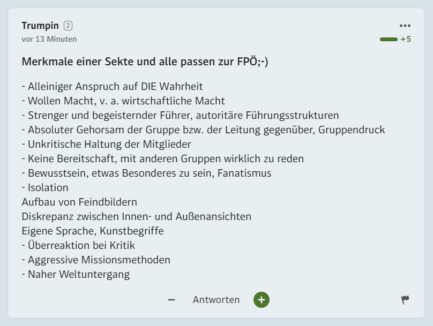The width and height of the screenshot is (433, 326).
Task: Report the comment using the flag icon
Action: 405,300
